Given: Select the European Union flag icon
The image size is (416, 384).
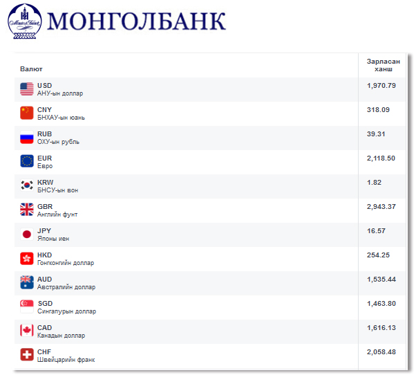Looking at the screenshot, I should pos(27,161).
